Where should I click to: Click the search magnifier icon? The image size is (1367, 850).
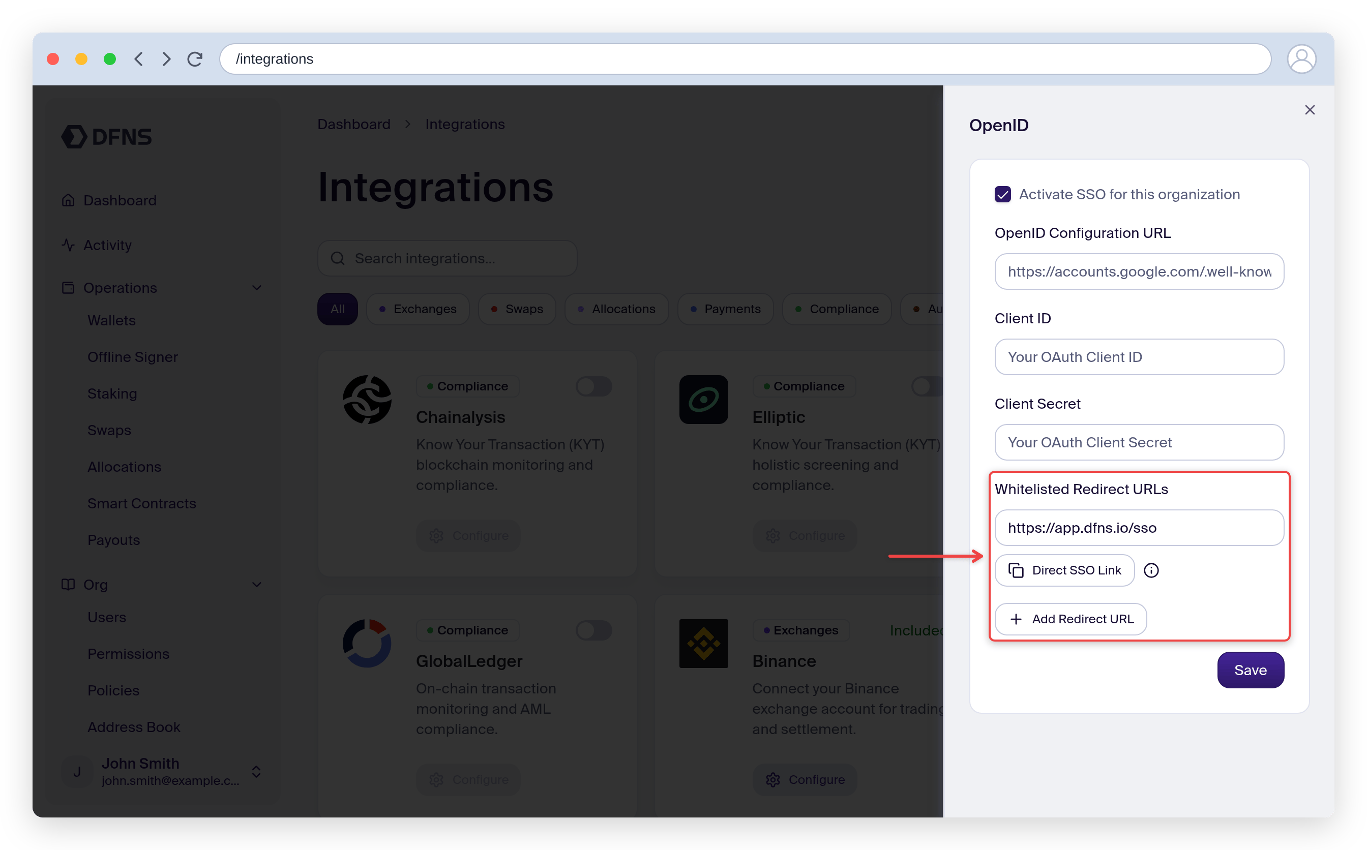tap(337, 259)
